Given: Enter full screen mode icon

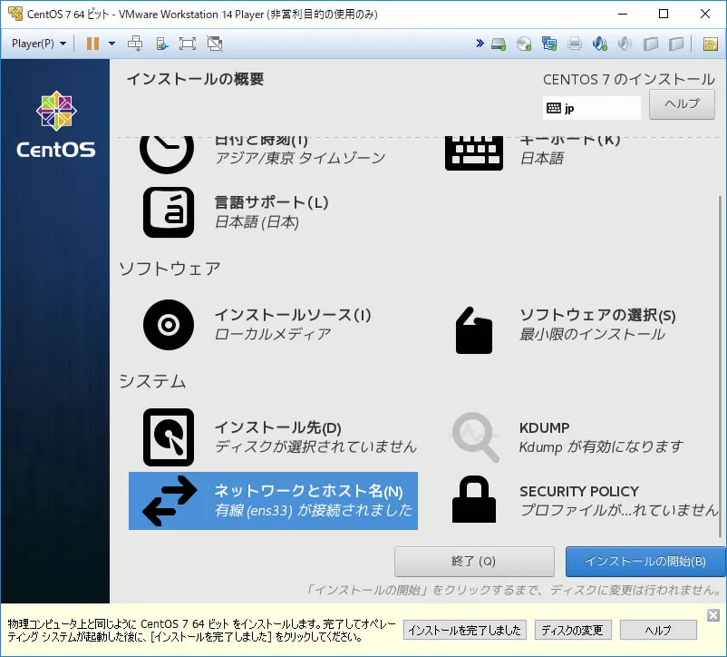Looking at the screenshot, I should [188, 44].
